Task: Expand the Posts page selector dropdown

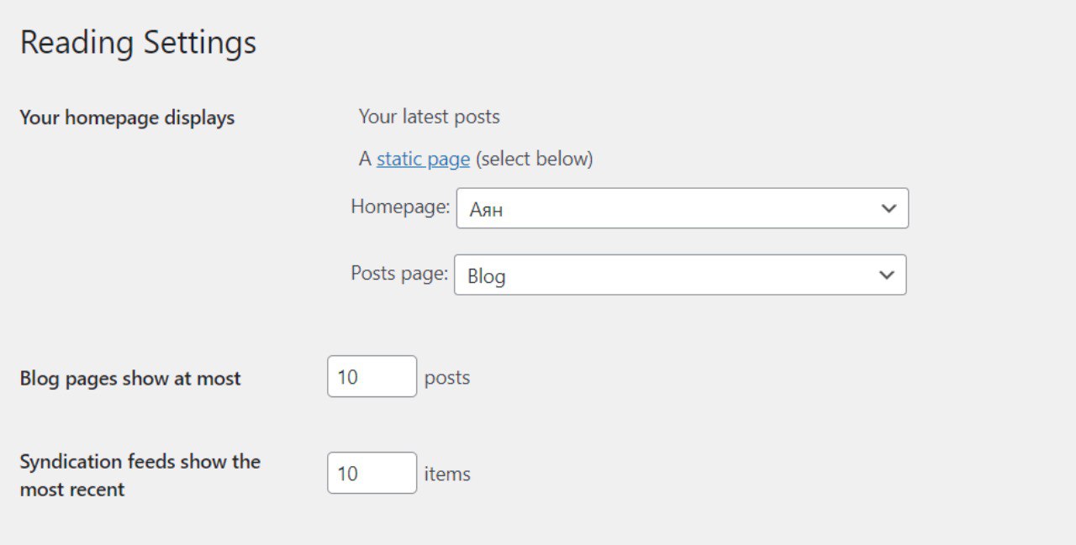Action: click(x=679, y=275)
